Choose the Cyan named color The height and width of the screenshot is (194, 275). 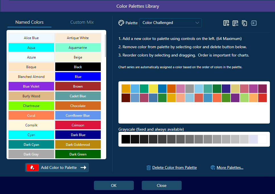pos(31,135)
